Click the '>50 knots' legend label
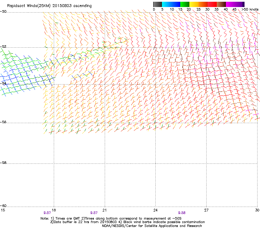Viewport: 260px width, 228px height. coord(250,9)
